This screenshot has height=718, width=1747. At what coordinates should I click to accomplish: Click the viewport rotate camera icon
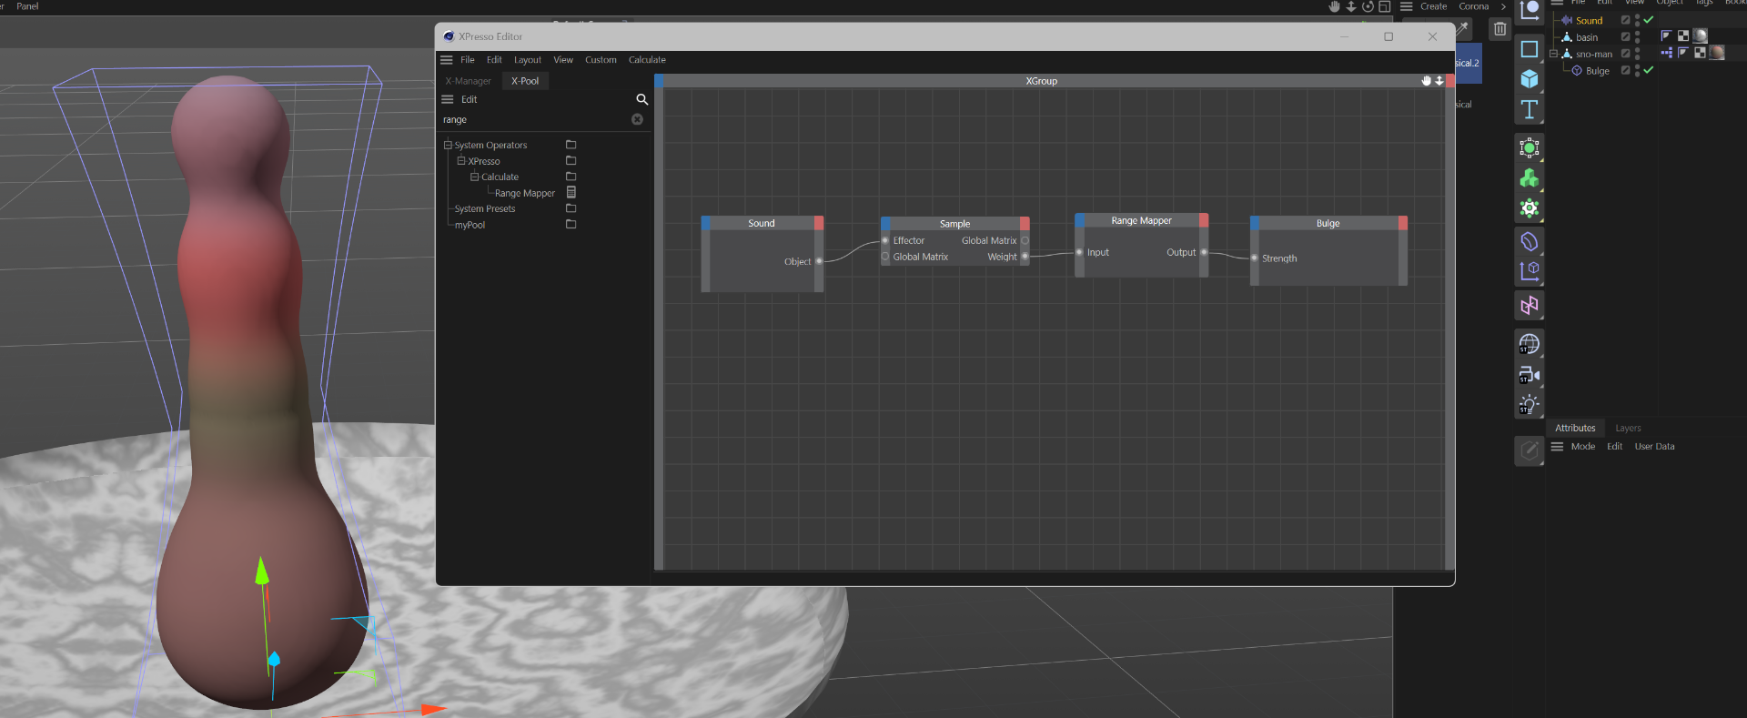[x=1368, y=6]
